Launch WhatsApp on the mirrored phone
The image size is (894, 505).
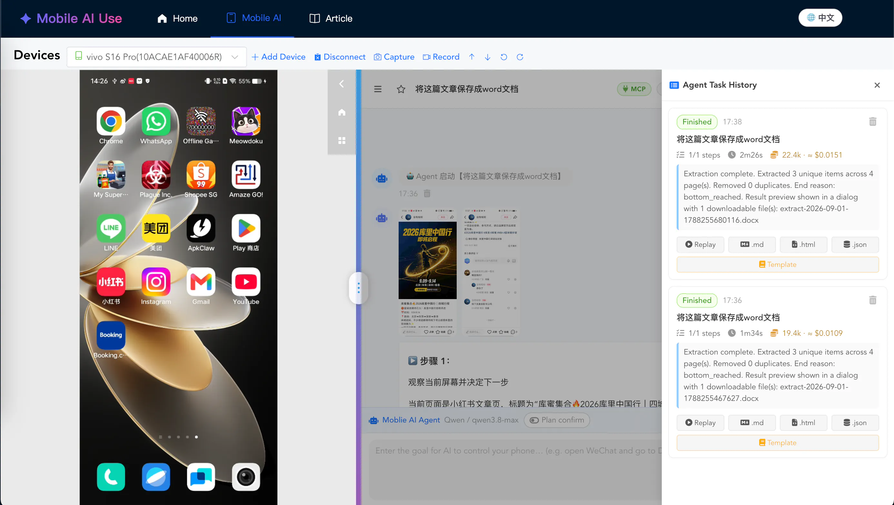tap(156, 121)
